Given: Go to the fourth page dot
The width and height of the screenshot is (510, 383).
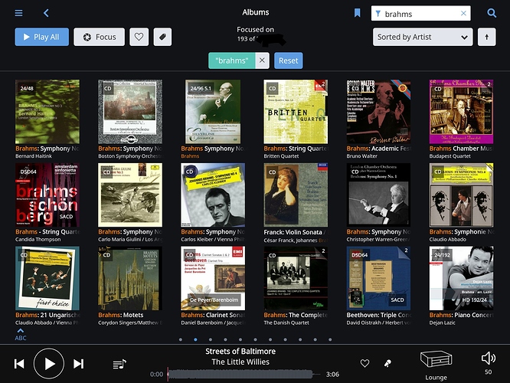Looking at the screenshot, I should click(225, 339).
